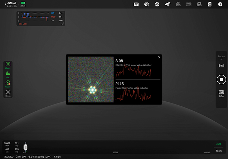Click the 0.5s exposure value
This screenshot has height=159, width=228.
point(221,96)
